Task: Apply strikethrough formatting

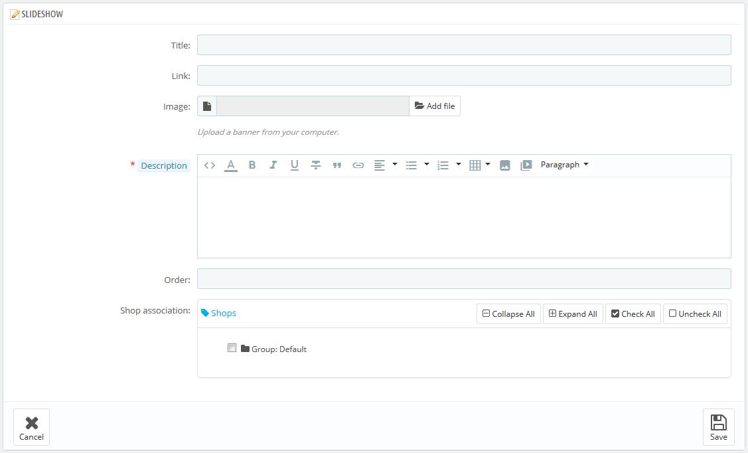Action: [x=316, y=165]
